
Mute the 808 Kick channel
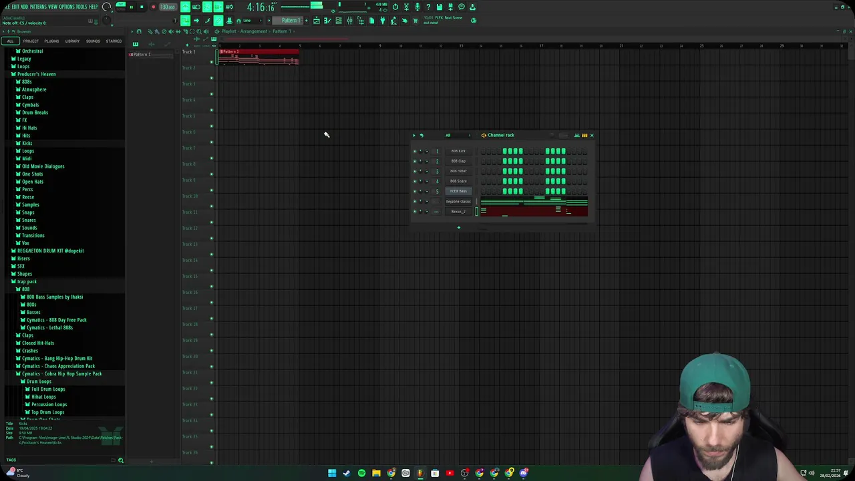415,151
